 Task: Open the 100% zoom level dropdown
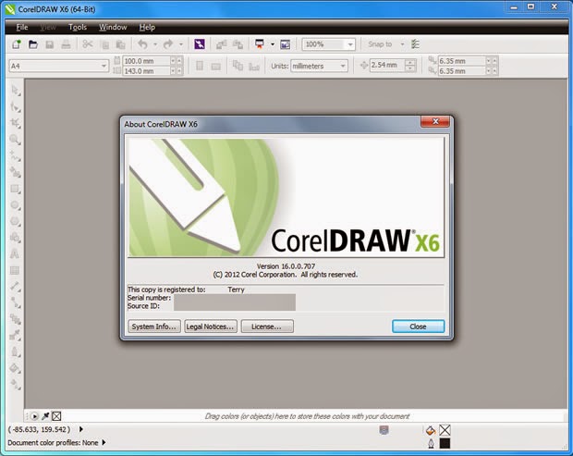(x=350, y=44)
